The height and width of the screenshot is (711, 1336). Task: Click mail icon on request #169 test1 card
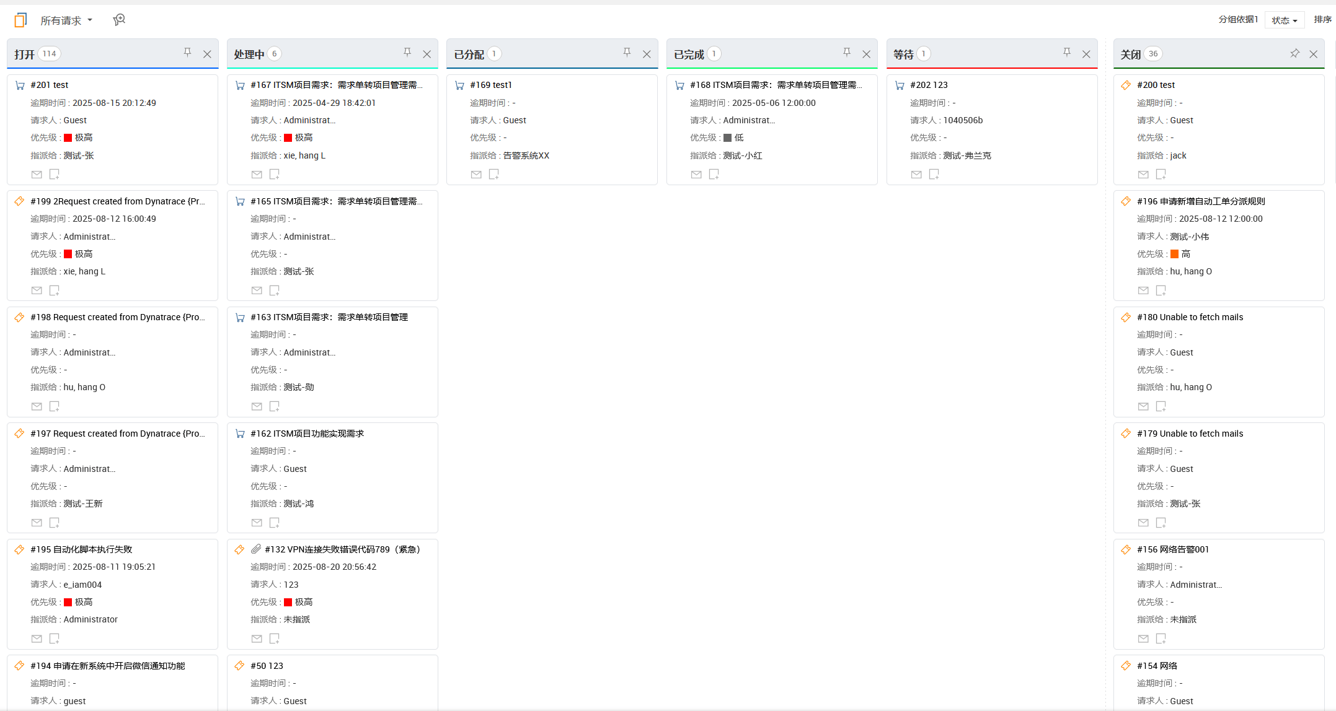(476, 175)
